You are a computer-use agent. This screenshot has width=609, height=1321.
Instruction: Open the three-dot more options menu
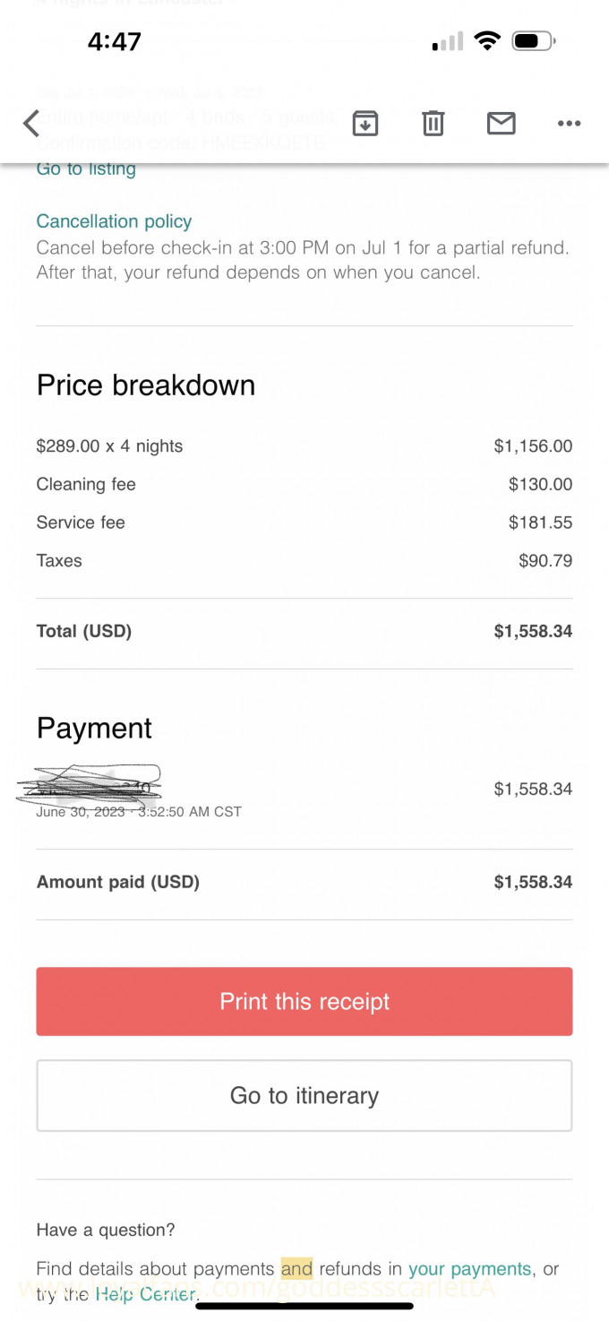pyautogui.click(x=569, y=124)
